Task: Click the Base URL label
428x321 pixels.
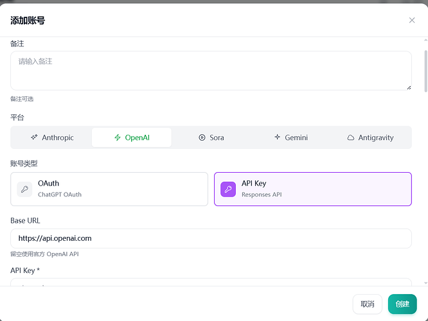Action: tap(25, 221)
